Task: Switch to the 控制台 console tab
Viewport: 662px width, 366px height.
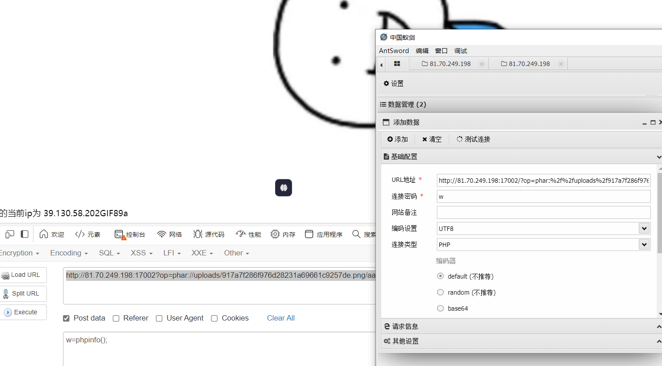Action: [x=130, y=234]
